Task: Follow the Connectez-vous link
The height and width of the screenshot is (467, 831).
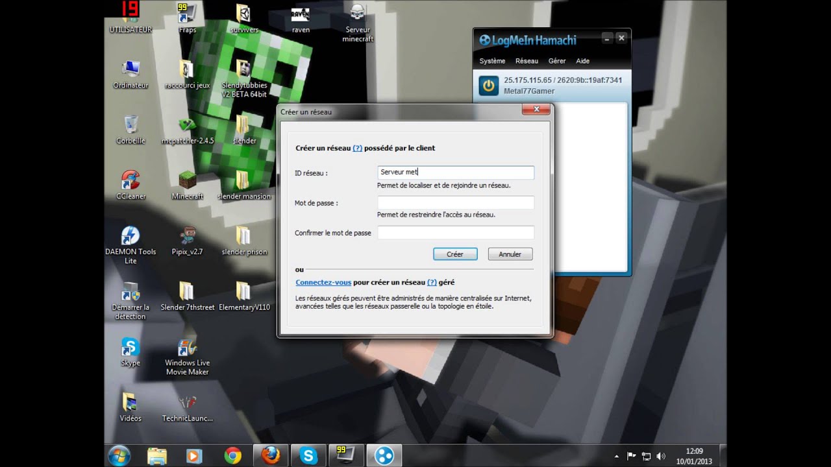Action: point(323,282)
